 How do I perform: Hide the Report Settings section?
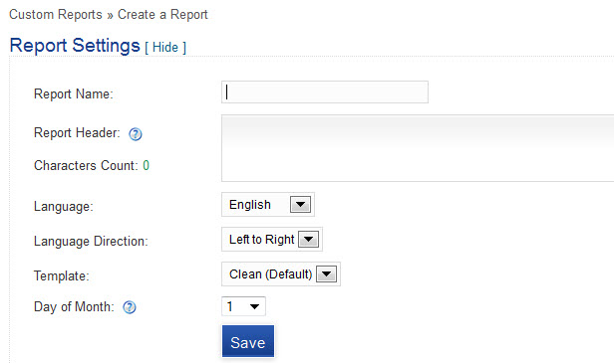click(x=165, y=48)
